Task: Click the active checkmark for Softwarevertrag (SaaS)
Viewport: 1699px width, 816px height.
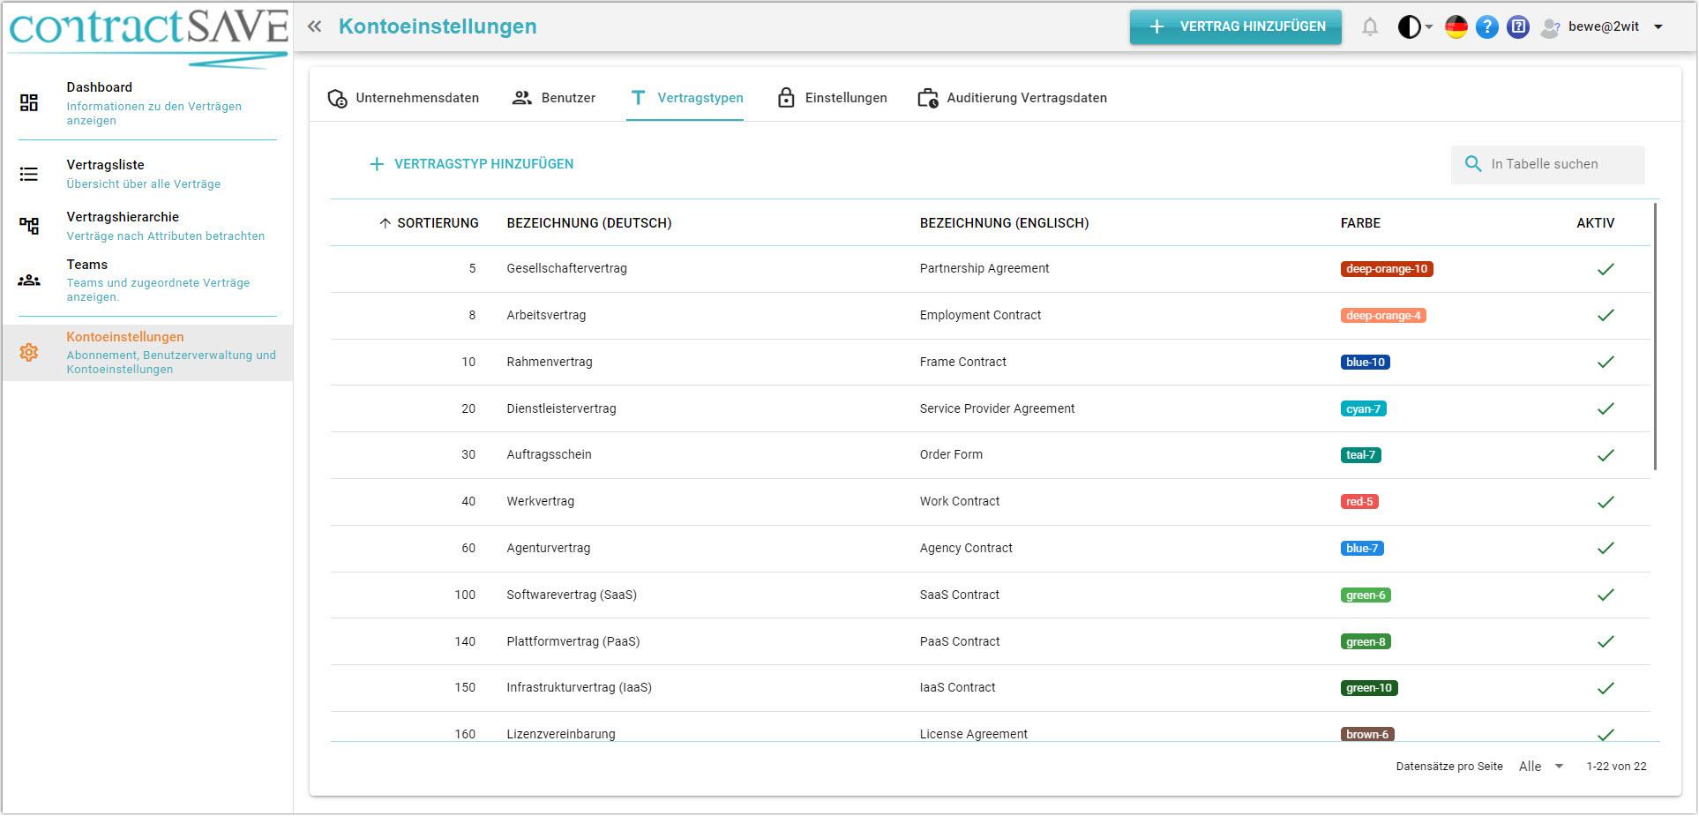Action: [x=1605, y=595]
